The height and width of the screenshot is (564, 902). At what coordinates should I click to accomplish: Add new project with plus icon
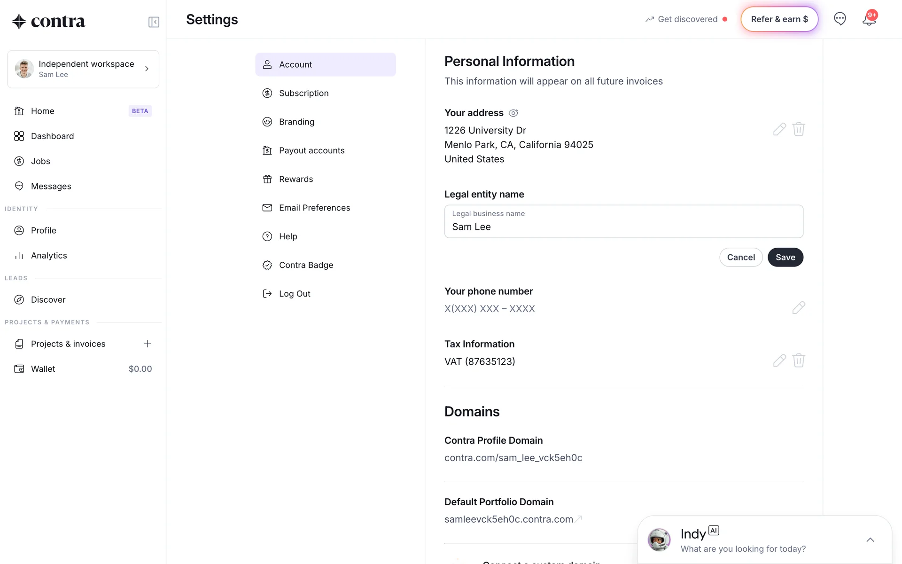tap(147, 344)
